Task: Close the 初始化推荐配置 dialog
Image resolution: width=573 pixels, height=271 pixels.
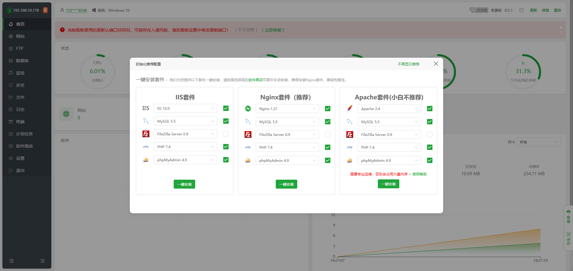Action: 436,64
